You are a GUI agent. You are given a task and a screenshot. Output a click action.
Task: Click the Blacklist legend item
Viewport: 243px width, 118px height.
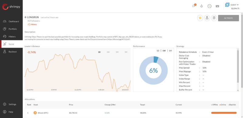point(232,105)
